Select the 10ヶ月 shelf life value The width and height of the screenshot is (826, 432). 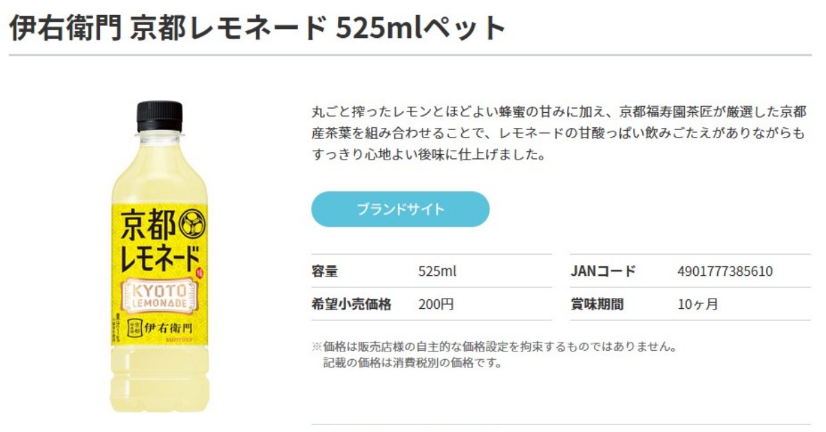697,304
